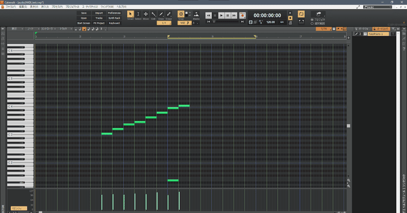Pause the transport
The width and height of the screenshot is (407, 213).
tap(227, 16)
